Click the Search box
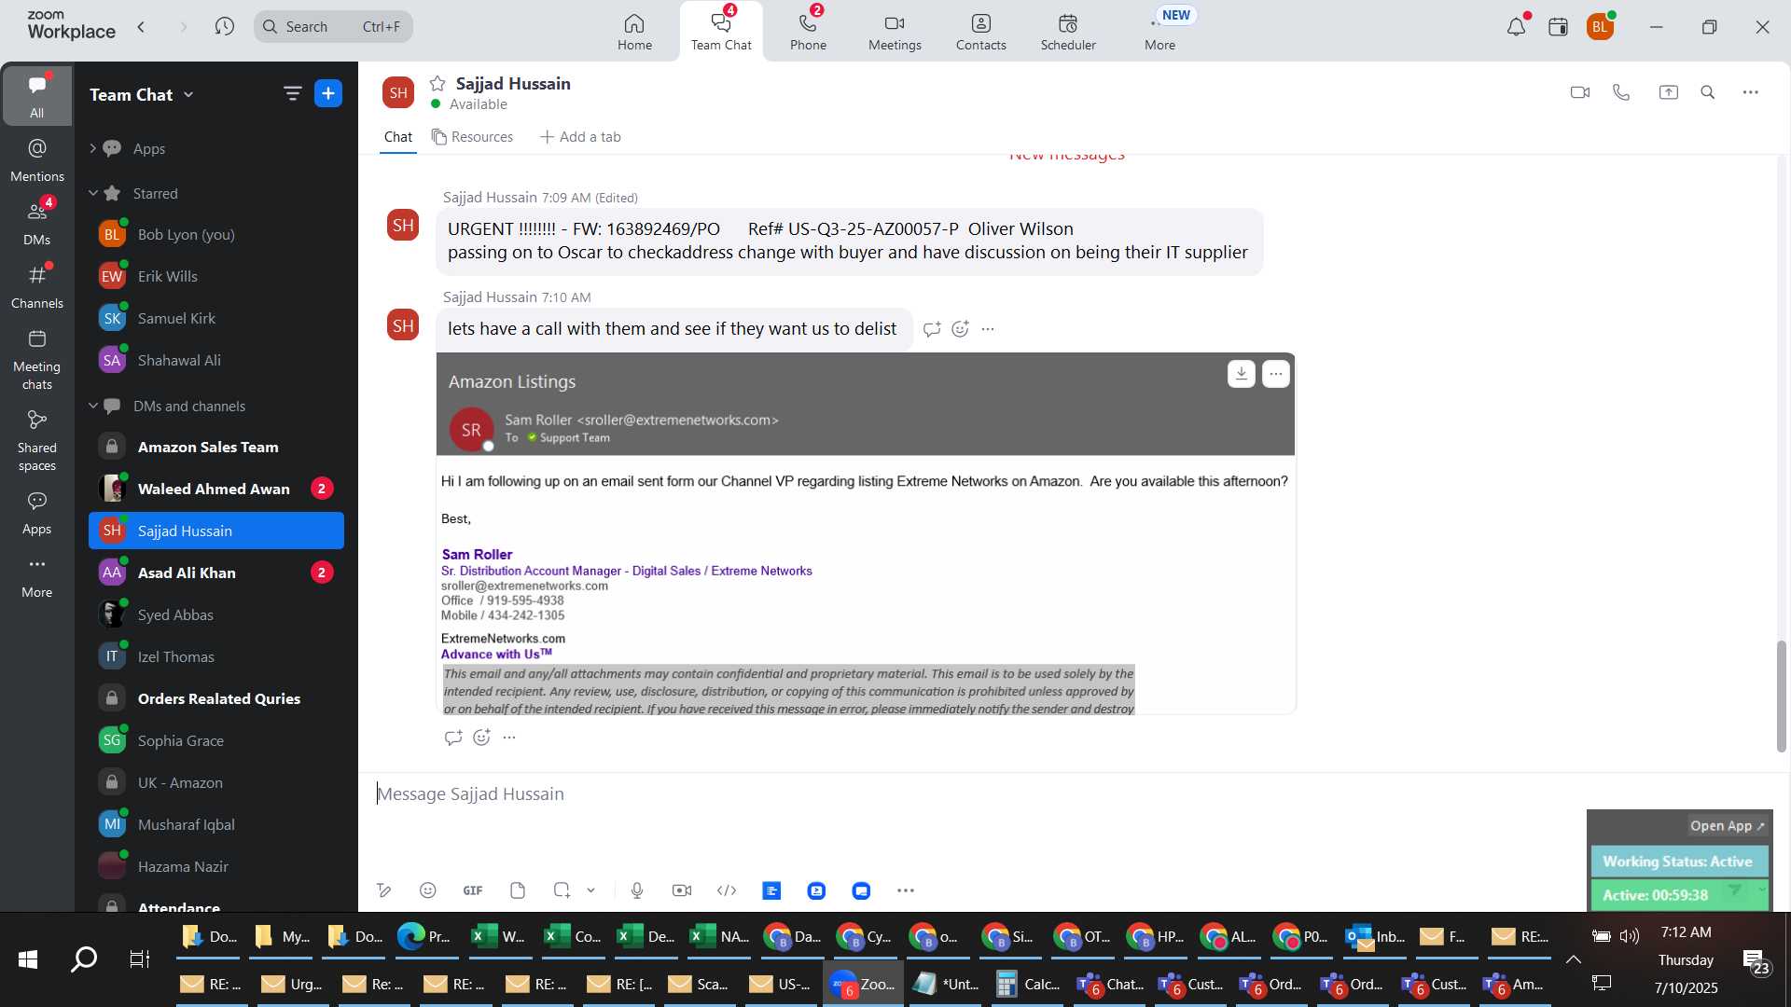This screenshot has height=1007, width=1791. click(333, 27)
